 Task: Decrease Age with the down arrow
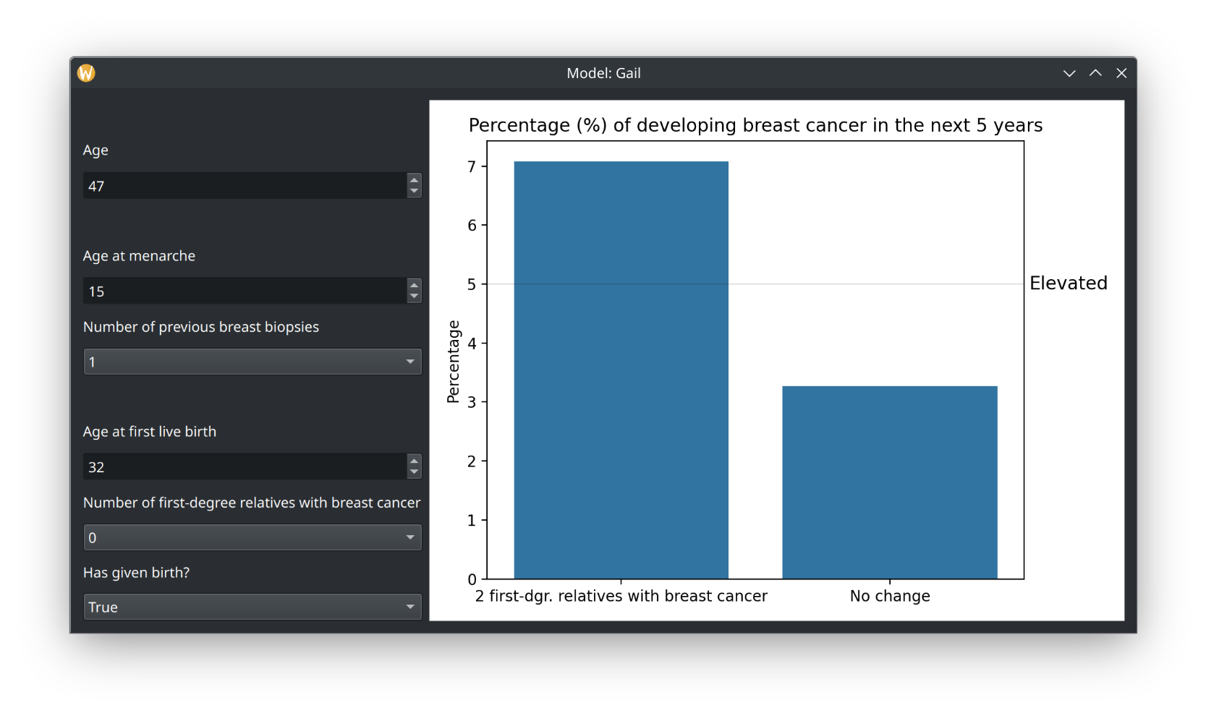(414, 192)
